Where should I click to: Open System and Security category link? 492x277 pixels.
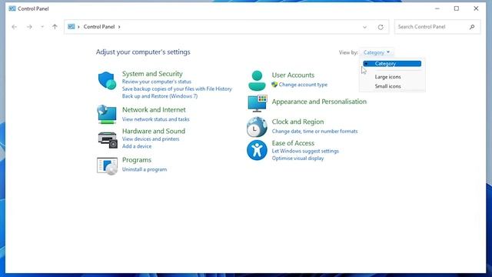click(152, 74)
